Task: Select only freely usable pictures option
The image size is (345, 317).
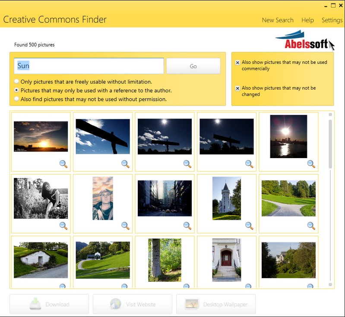Action: pyautogui.click(x=17, y=81)
